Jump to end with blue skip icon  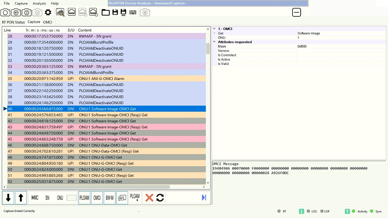pos(204,198)
